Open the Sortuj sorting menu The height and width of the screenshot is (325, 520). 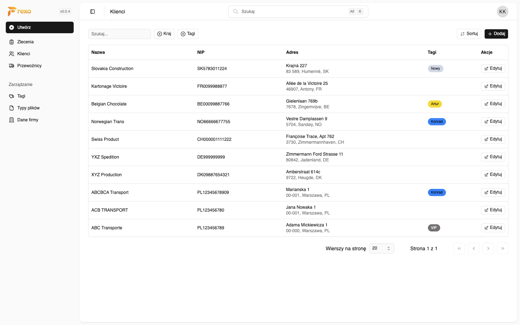point(469,34)
